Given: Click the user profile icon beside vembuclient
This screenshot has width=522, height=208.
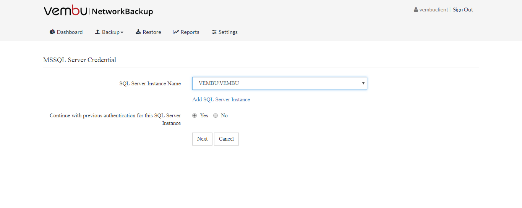Looking at the screenshot, I should click(x=416, y=10).
